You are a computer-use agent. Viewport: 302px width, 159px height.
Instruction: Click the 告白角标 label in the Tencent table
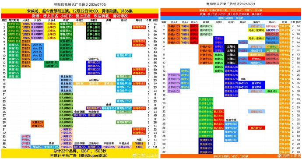[94, 80]
